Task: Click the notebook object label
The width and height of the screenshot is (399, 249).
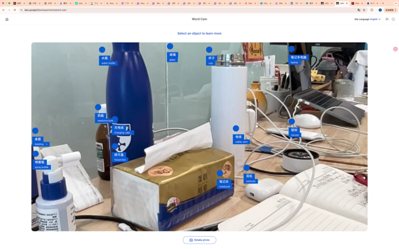Action: click(224, 184)
